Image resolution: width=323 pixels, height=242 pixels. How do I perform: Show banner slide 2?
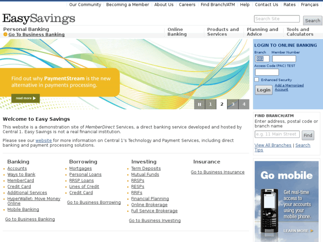pos(222,104)
